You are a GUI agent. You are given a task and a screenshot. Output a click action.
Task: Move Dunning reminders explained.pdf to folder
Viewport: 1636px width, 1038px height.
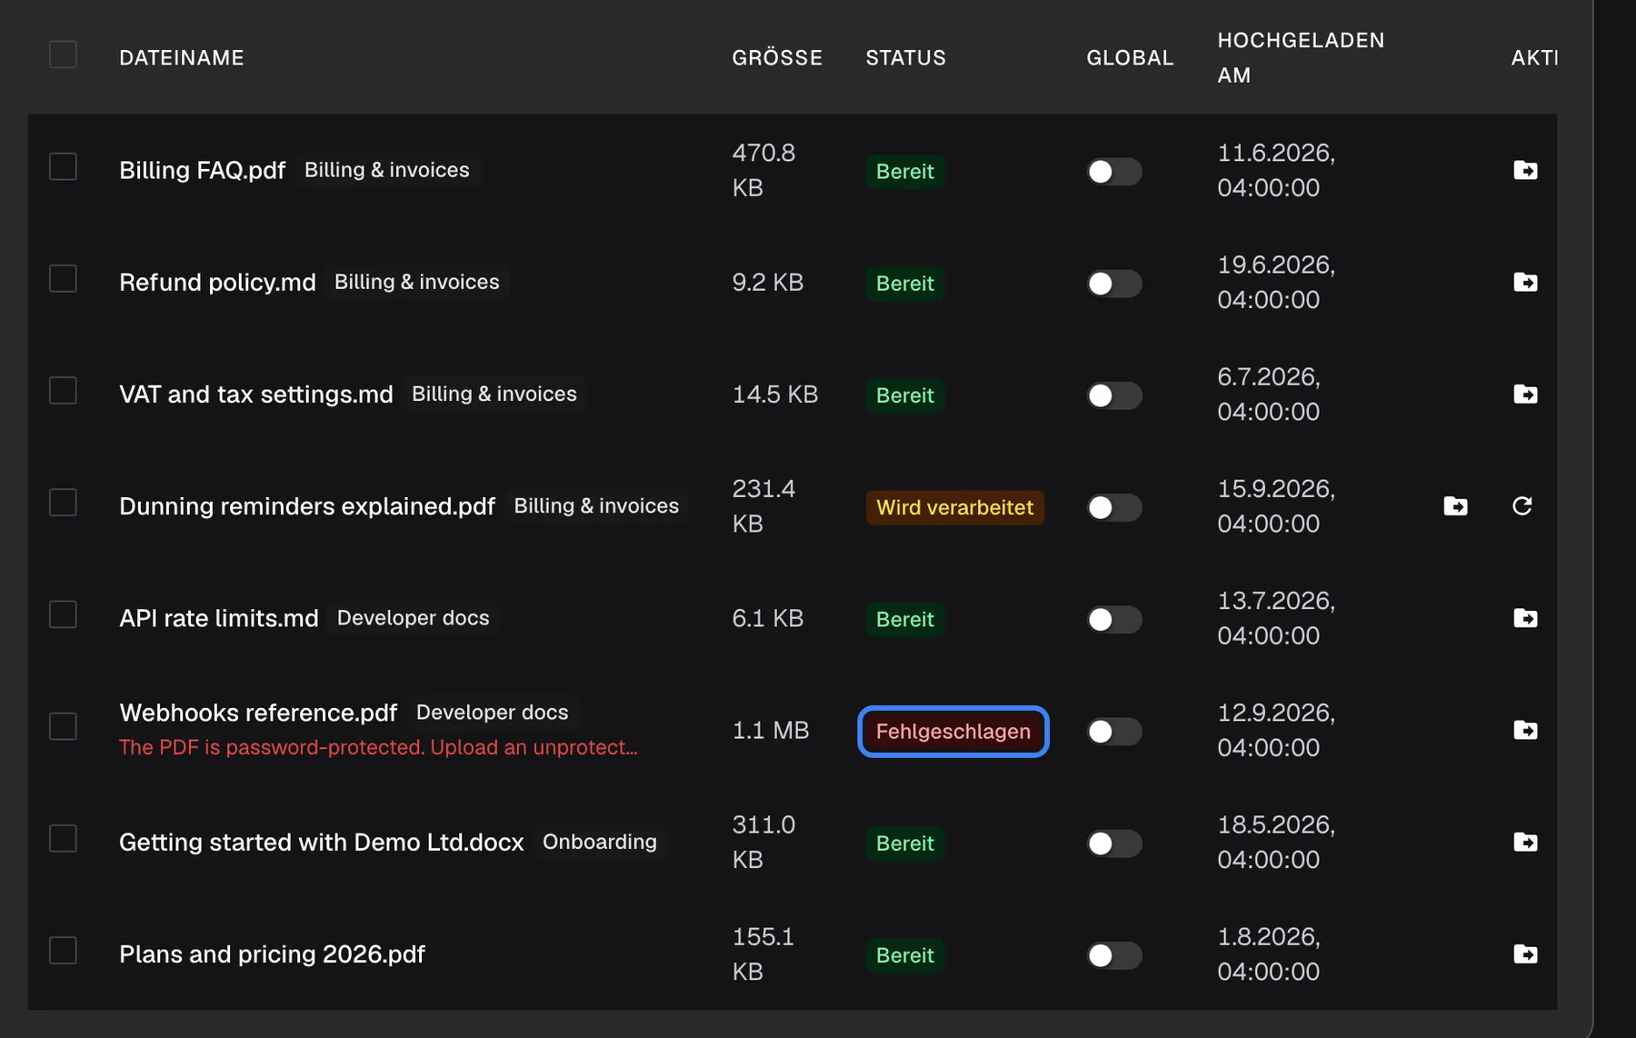pos(1455,505)
